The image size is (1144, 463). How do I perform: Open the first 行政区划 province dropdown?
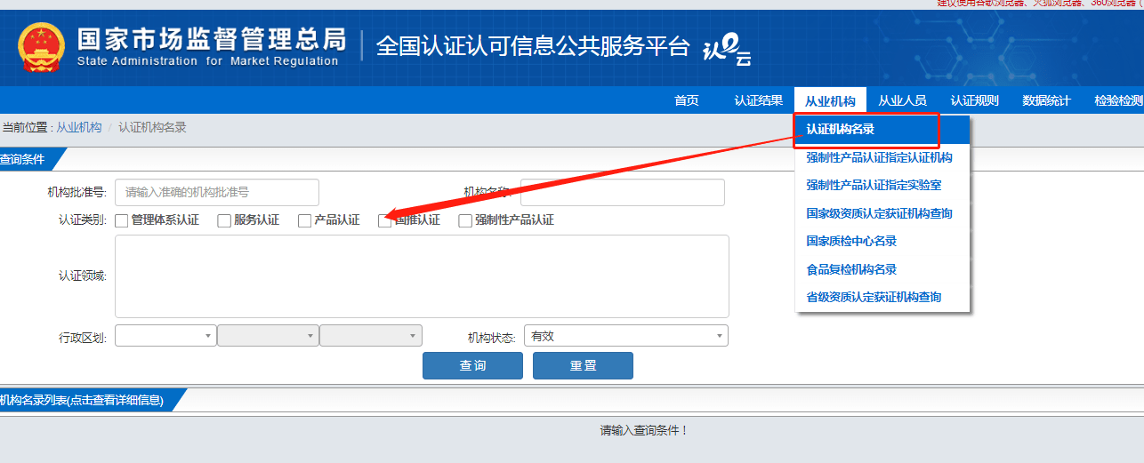coord(165,336)
